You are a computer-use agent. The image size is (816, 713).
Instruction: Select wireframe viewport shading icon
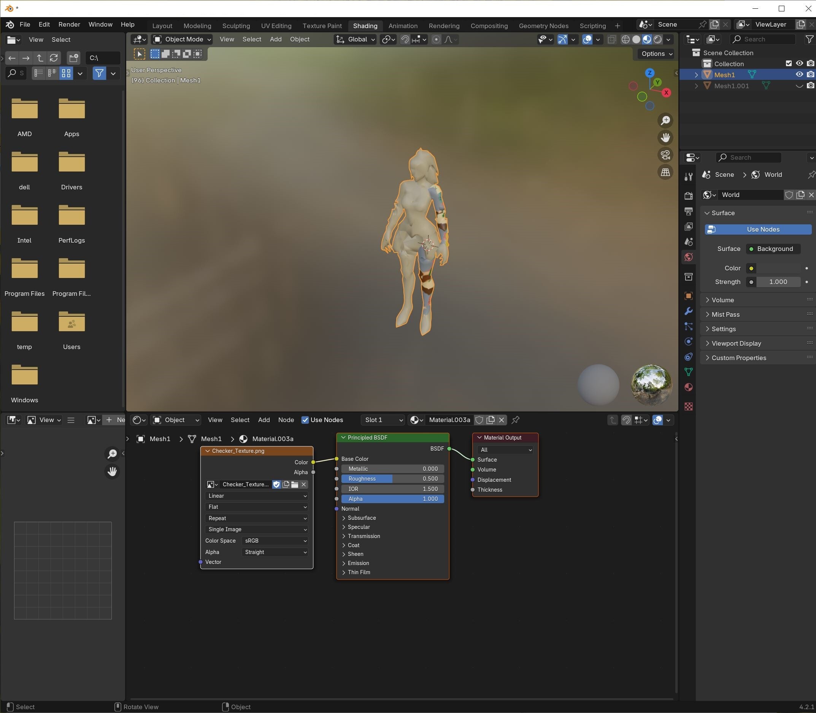point(625,40)
